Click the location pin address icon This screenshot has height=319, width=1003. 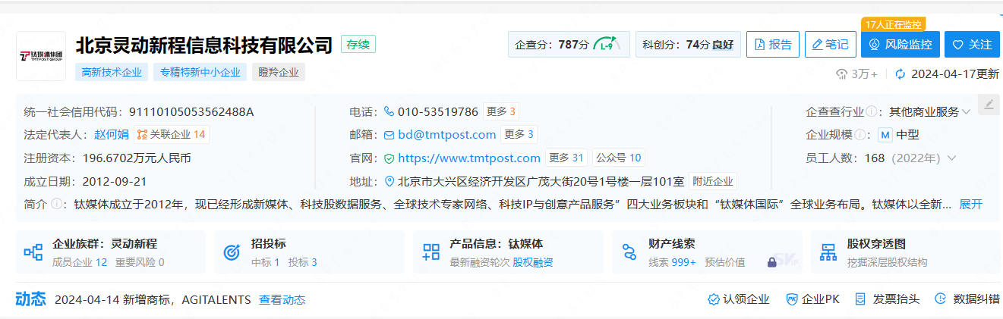click(x=390, y=181)
